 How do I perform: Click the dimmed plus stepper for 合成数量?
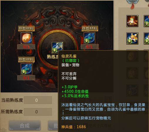[x=108, y=100]
